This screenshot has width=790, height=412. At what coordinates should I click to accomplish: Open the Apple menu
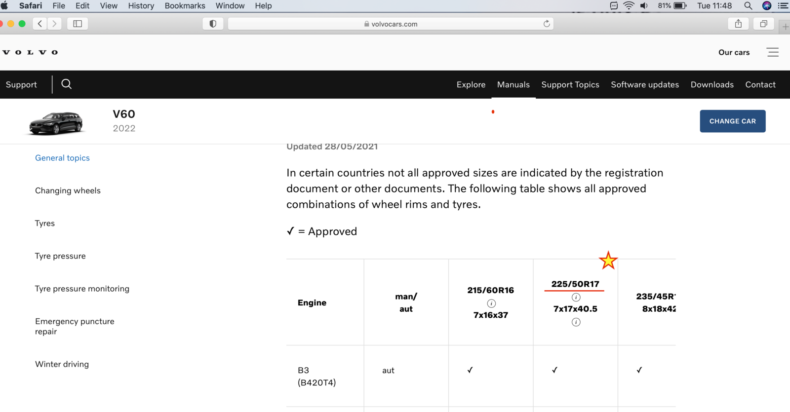coord(4,6)
